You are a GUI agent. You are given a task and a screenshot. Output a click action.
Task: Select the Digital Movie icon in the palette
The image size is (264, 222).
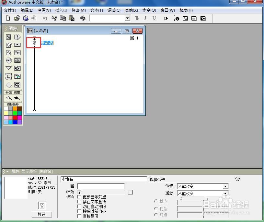point(17,61)
